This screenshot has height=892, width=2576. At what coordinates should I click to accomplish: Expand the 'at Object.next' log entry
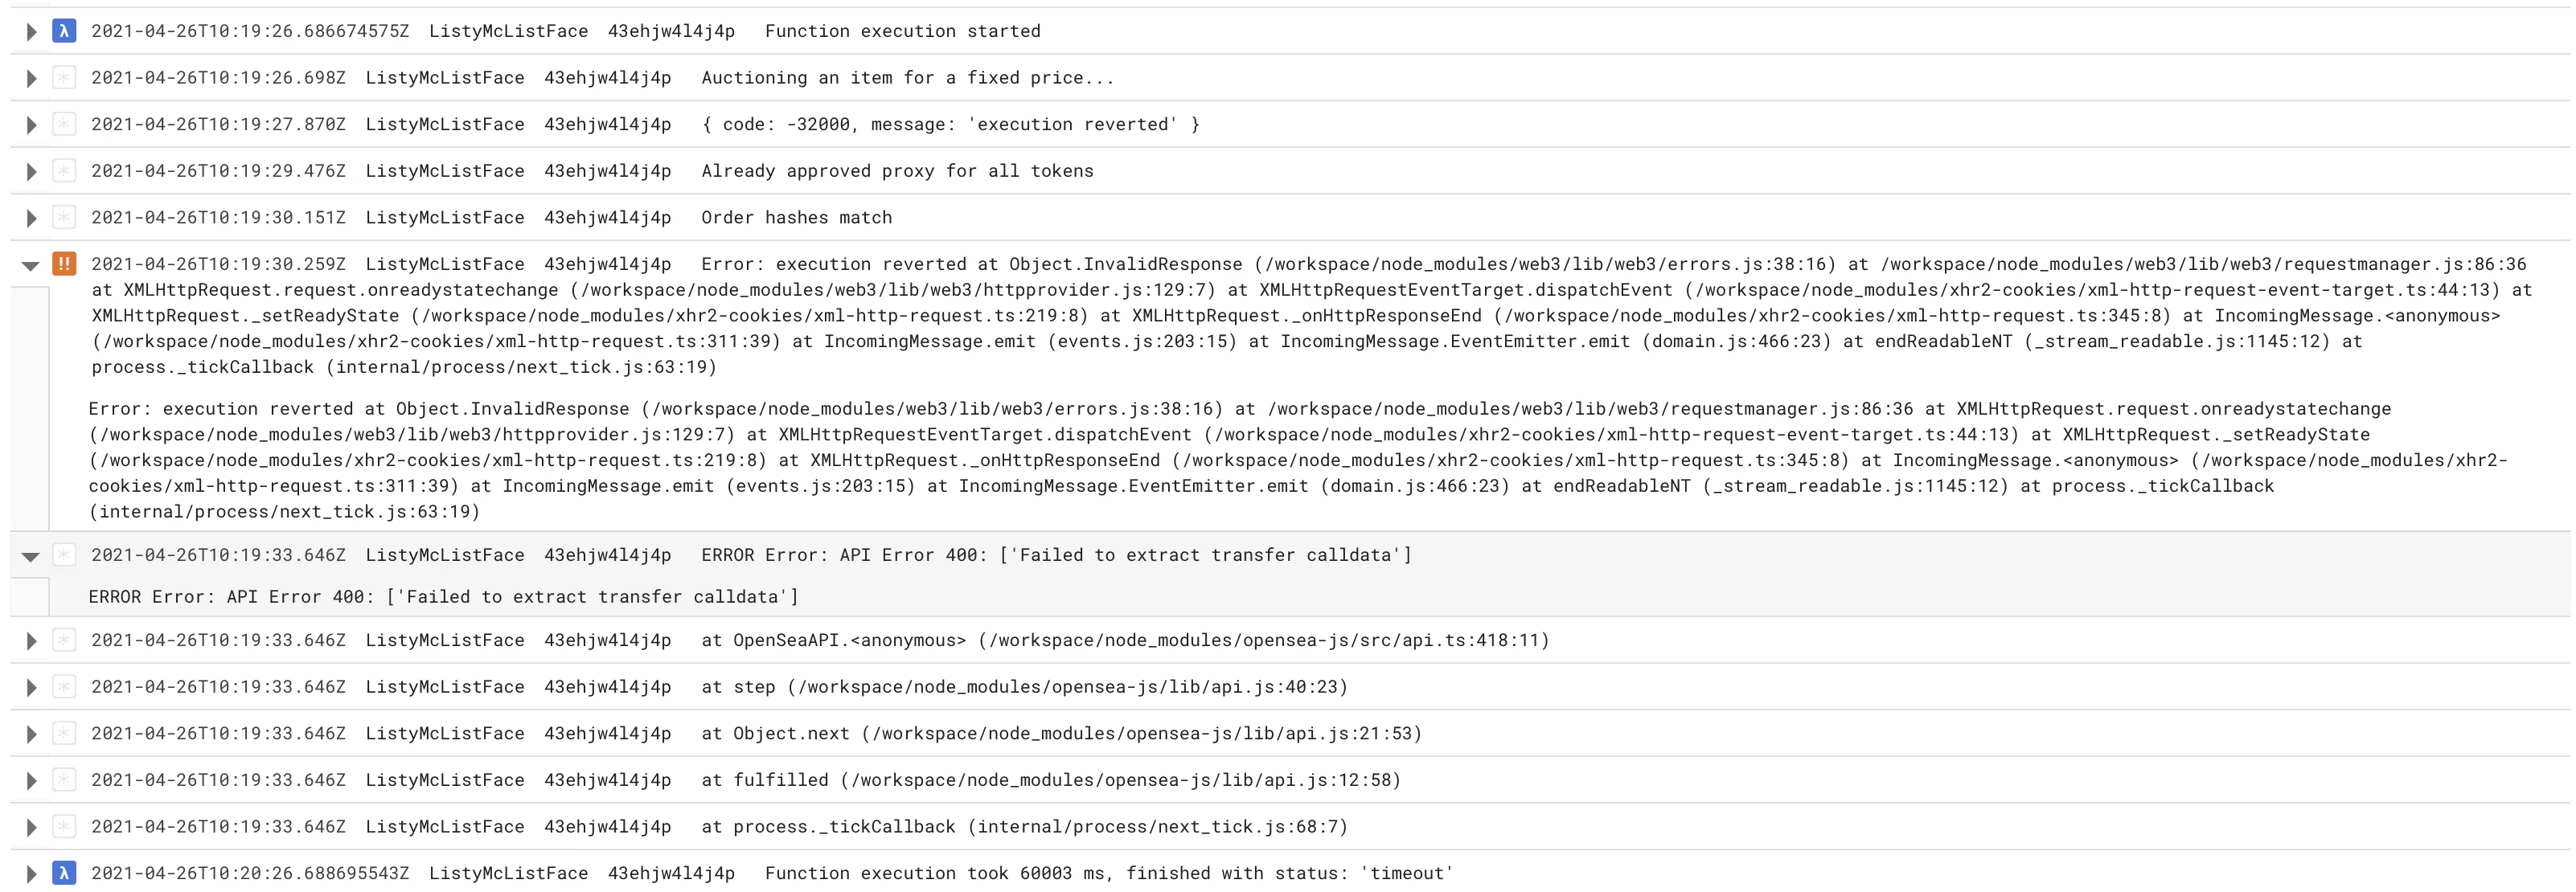31,734
